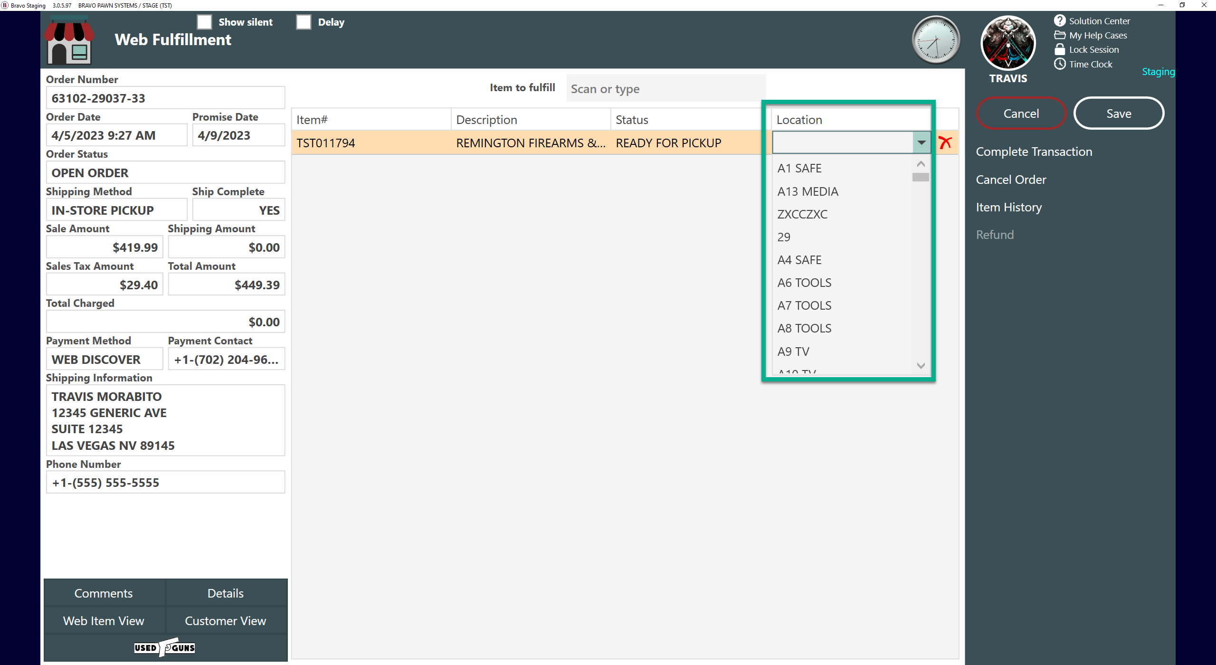Click Lock Session link

(1094, 49)
